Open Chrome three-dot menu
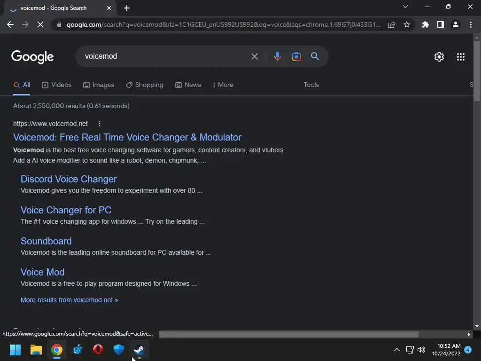This screenshot has width=481, height=361. click(471, 24)
